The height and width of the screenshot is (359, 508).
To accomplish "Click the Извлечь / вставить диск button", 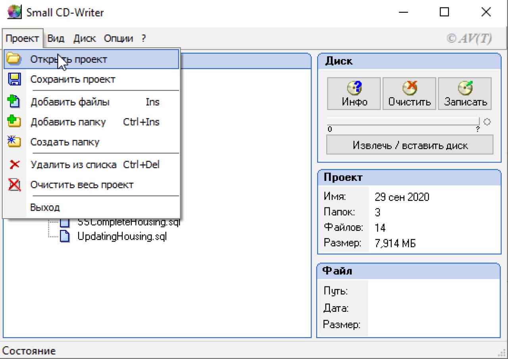I will [x=410, y=145].
